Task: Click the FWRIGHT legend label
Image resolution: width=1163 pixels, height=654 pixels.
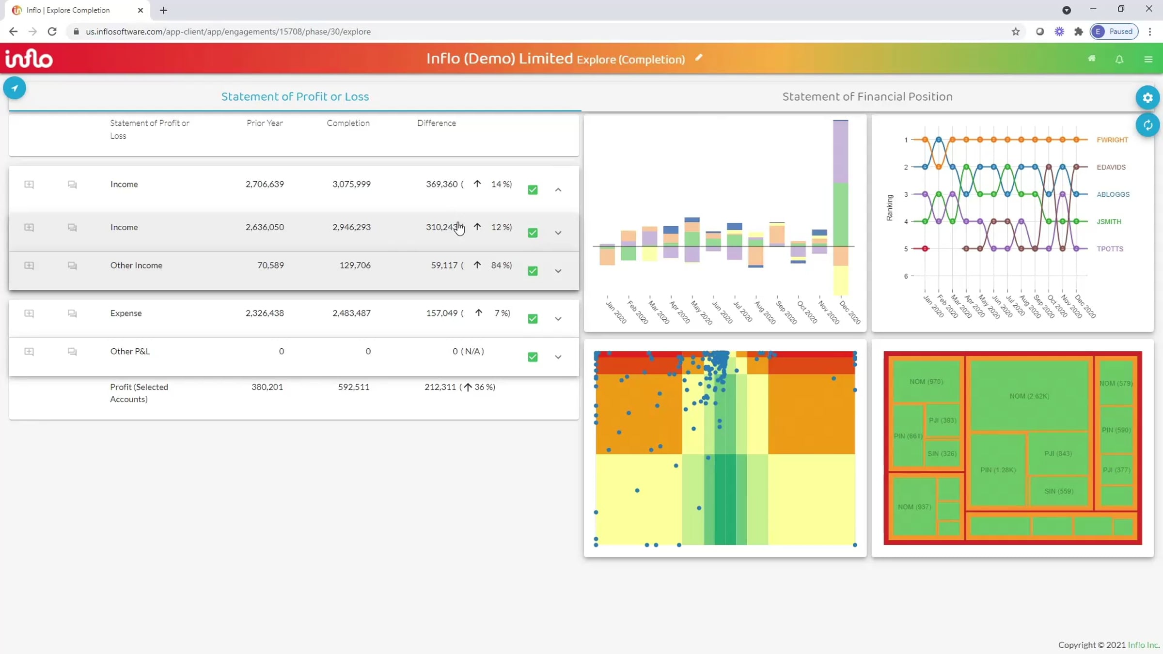Action: pos(1112,140)
